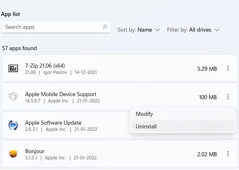Select the Apple Software Update entry title

click(53, 123)
